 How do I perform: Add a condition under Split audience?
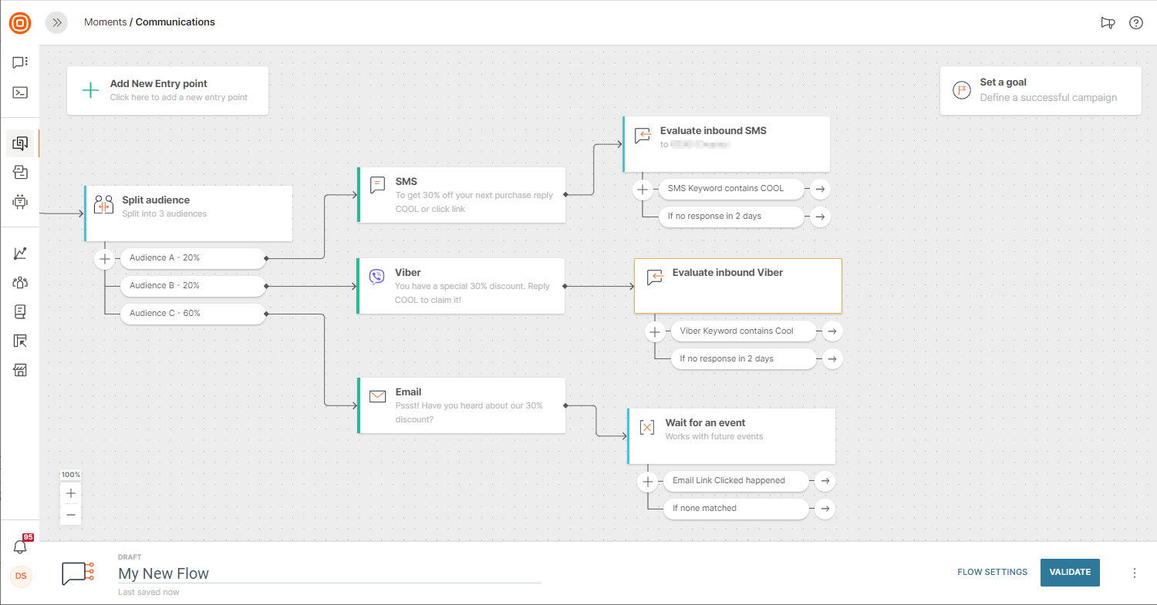(105, 259)
